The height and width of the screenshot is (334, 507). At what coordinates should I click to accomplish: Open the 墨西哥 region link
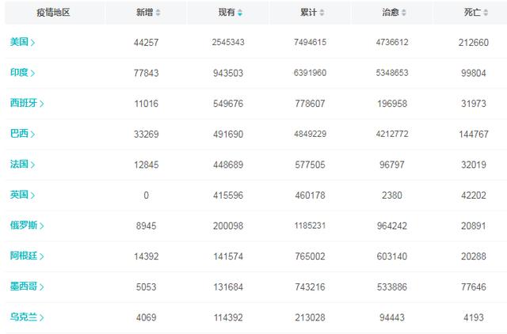point(24,287)
